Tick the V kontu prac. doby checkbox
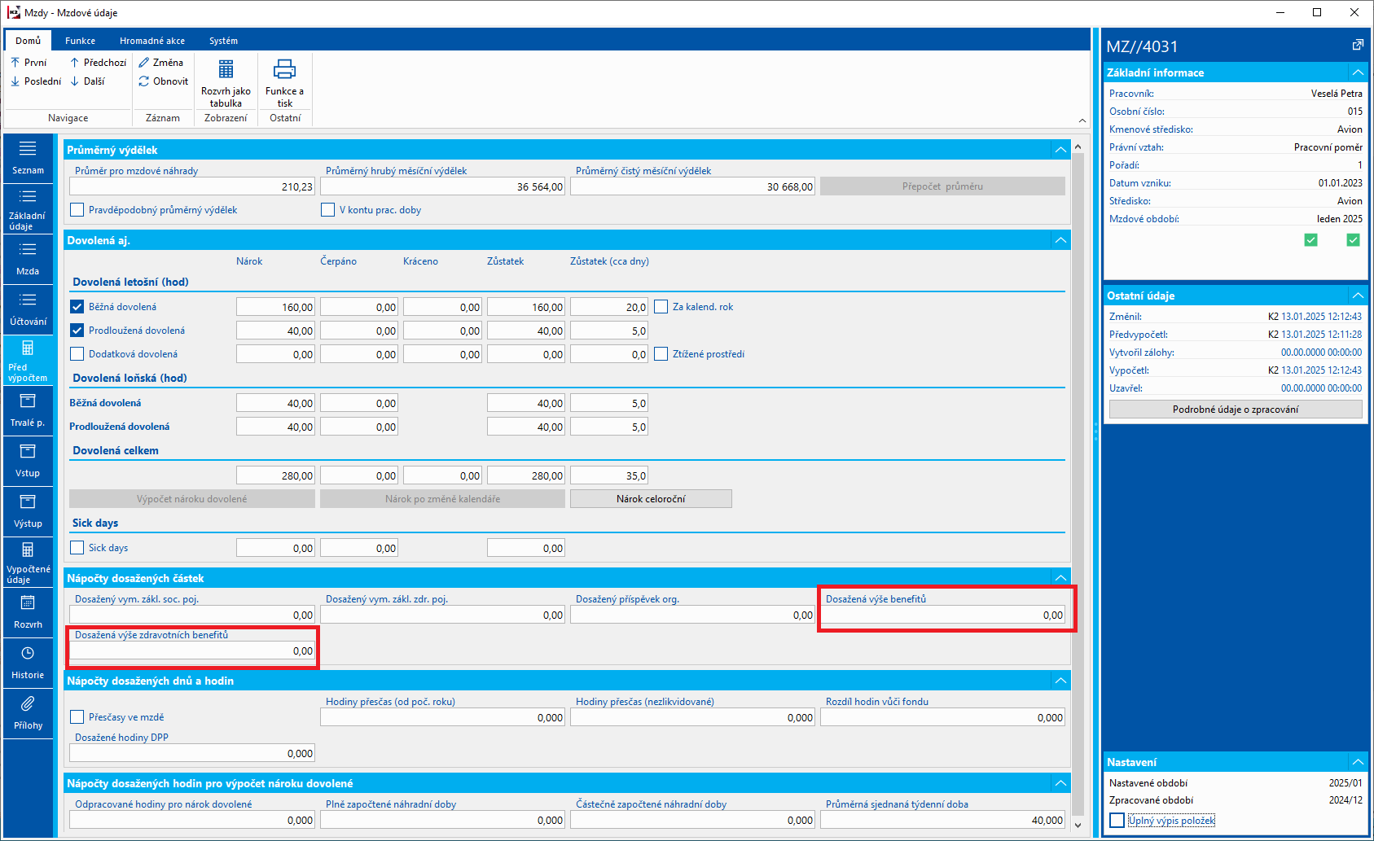 coord(328,210)
